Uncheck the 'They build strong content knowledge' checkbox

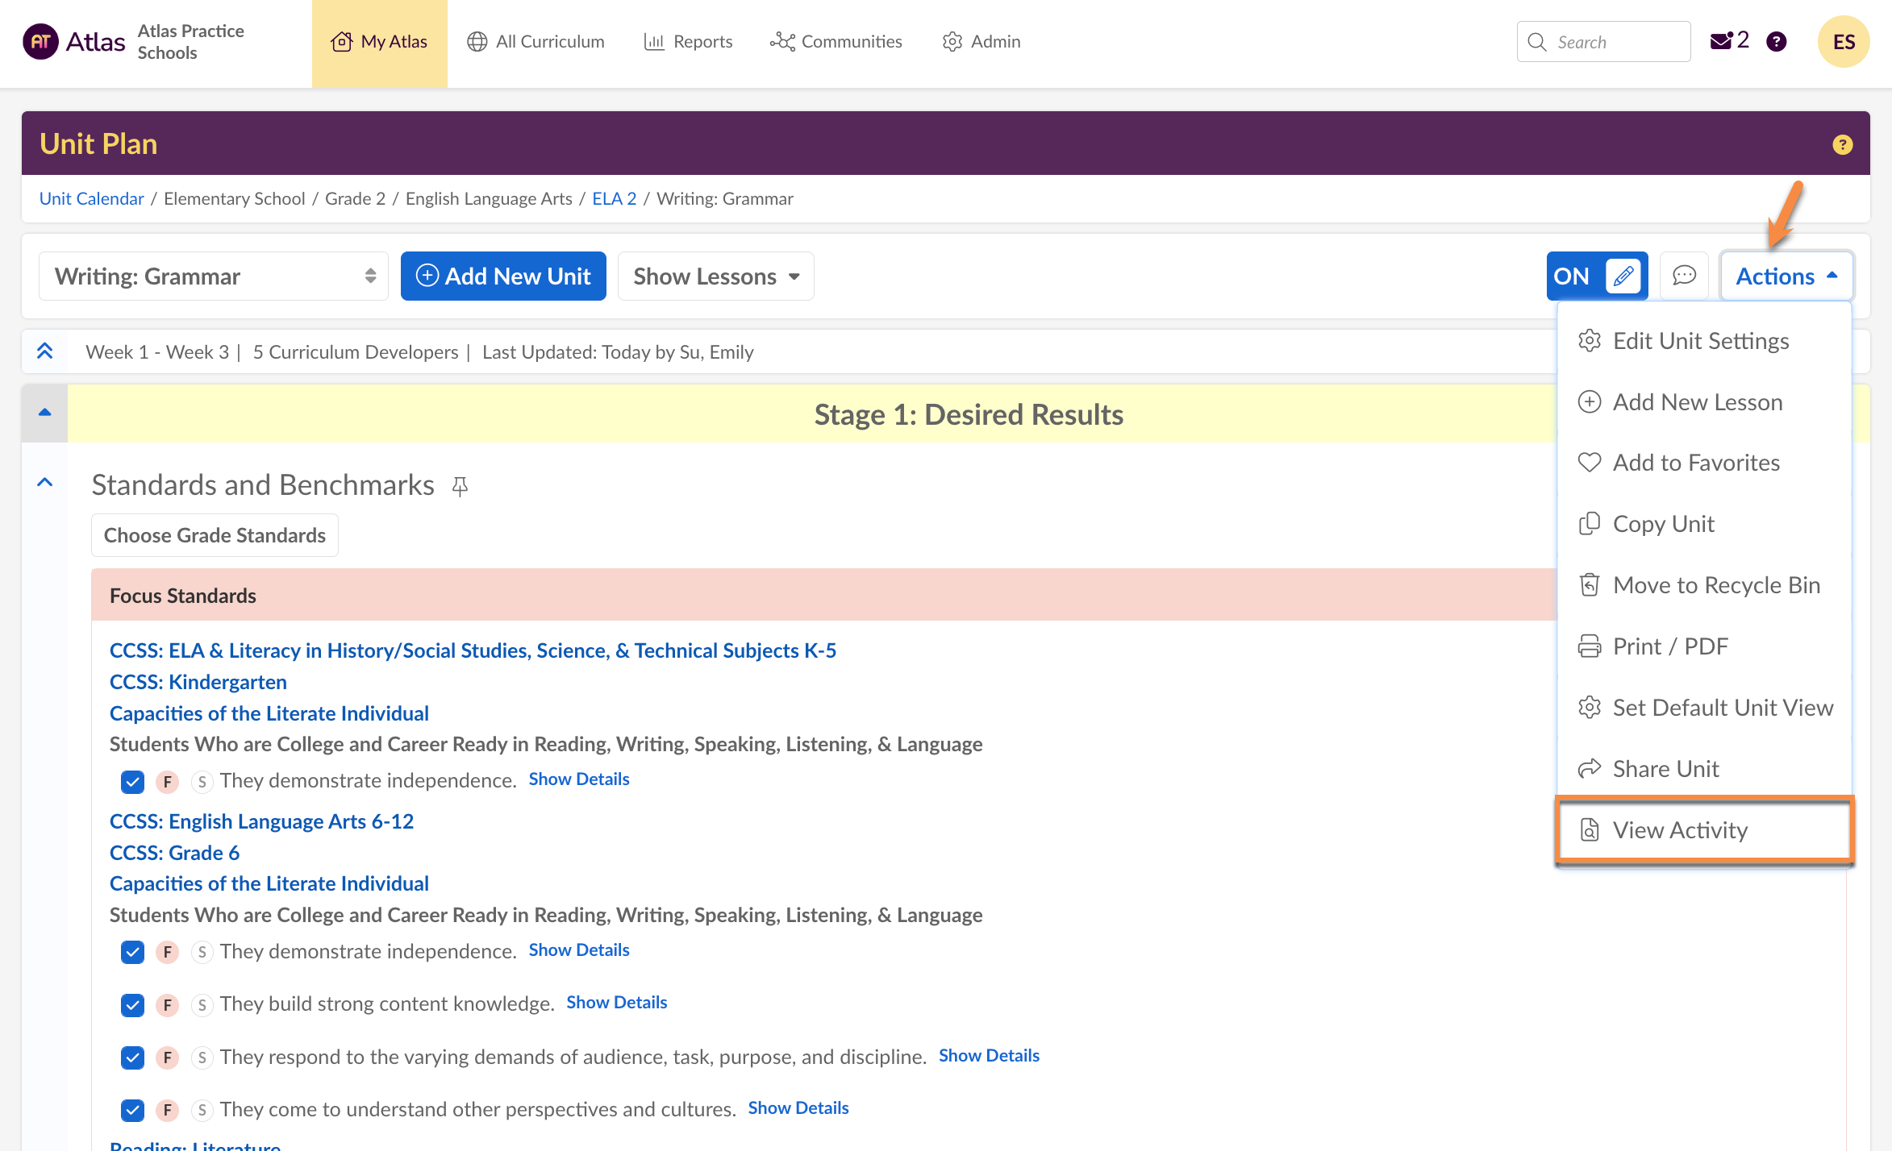point(132,1004)
